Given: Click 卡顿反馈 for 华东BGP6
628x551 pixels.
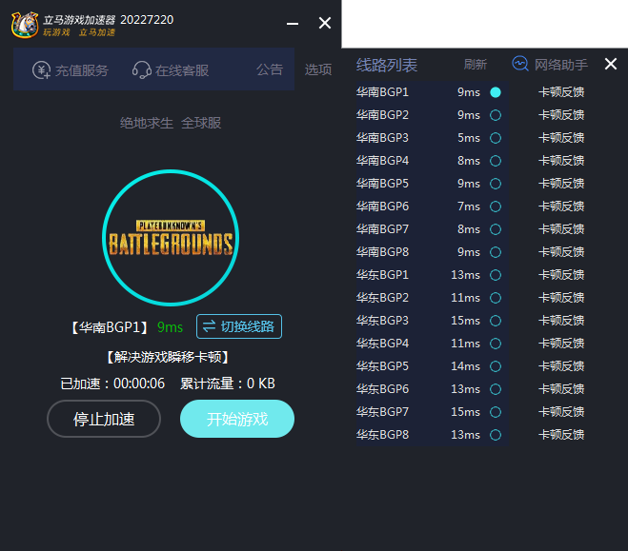Looking at the screenshot, I should [x=561, y=389].
